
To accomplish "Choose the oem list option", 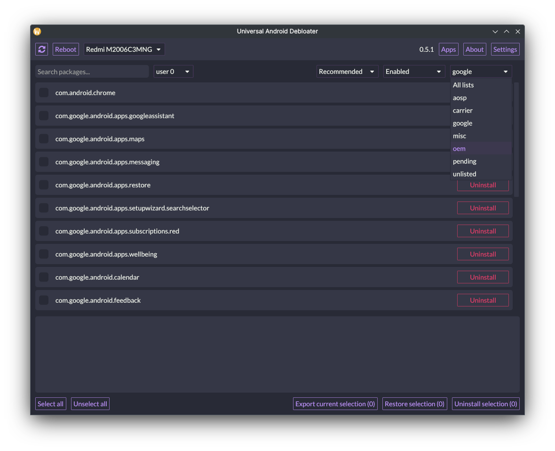I will (481, 149).
